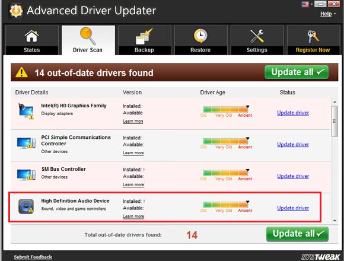
Task: Click the Driver Age column header
Action: [212, 93]
